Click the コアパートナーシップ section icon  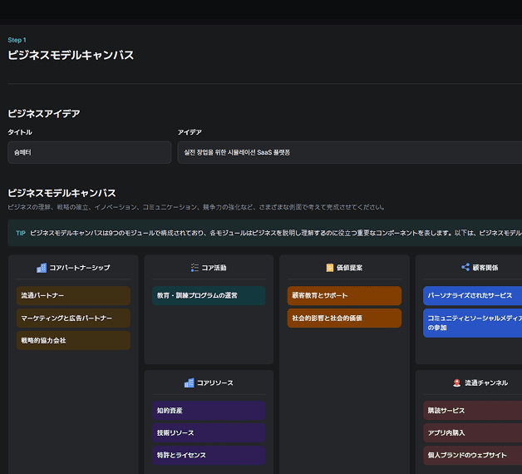pyautogui.click(x=41, y=268)
